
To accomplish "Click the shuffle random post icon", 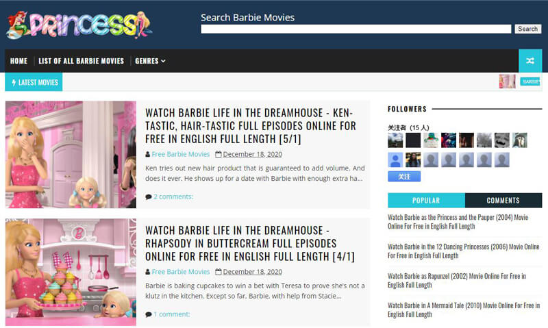I will coord(530,61).
